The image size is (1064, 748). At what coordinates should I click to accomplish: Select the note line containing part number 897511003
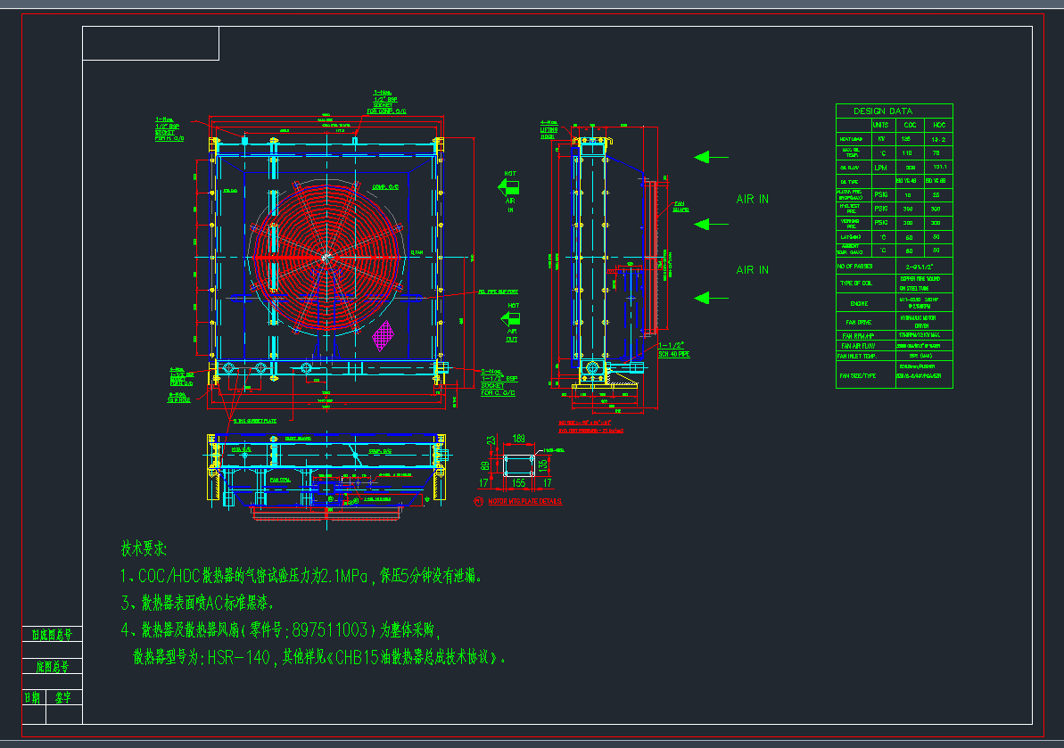click(281, 631)
